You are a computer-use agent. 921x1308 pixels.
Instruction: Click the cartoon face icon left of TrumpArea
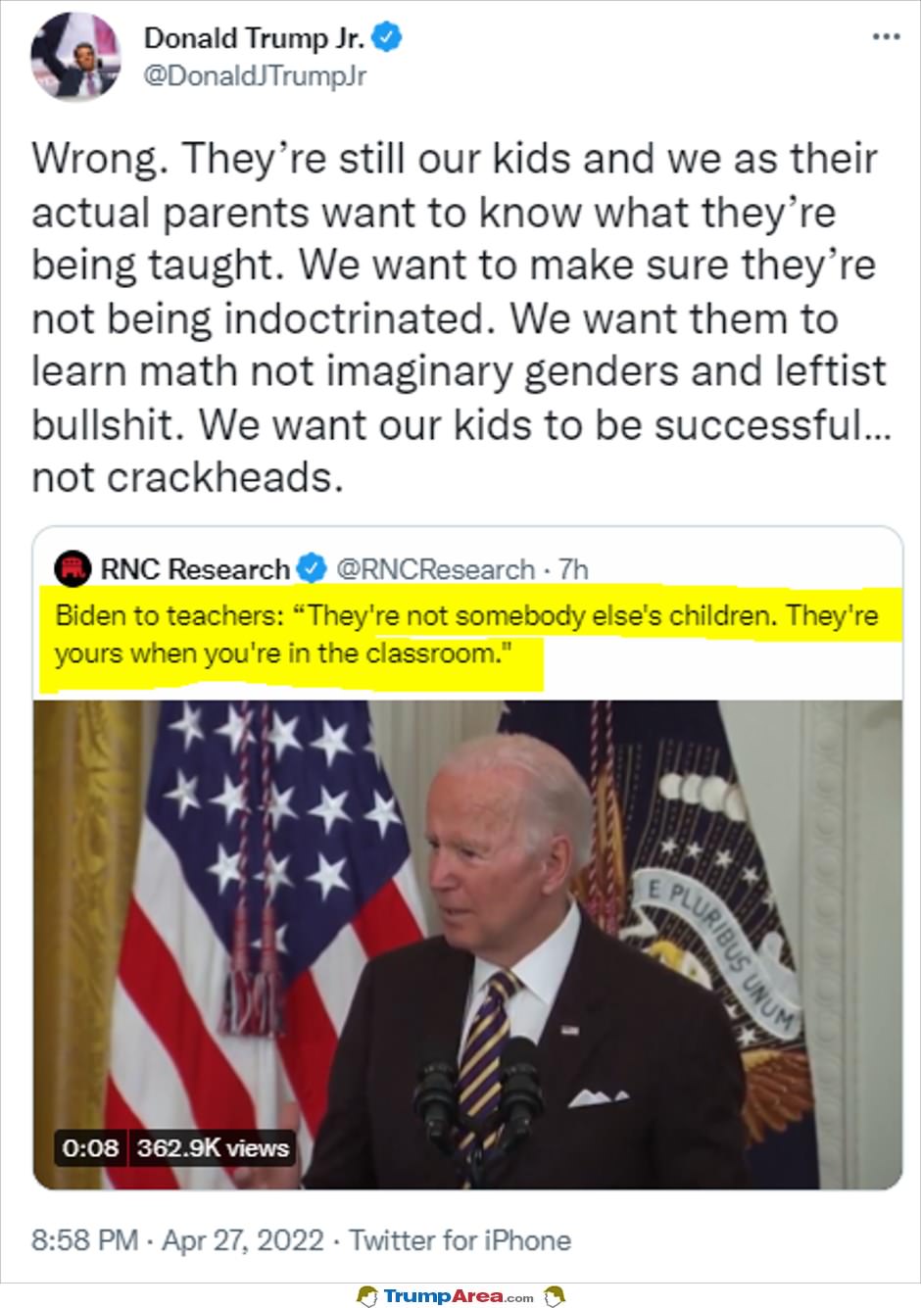click(367, 1295)
